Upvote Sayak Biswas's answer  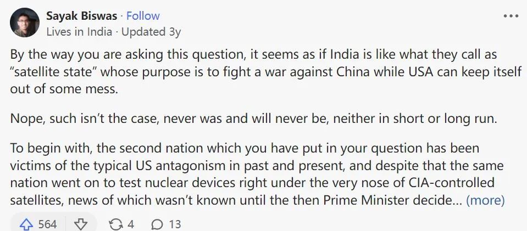(26, 224)
